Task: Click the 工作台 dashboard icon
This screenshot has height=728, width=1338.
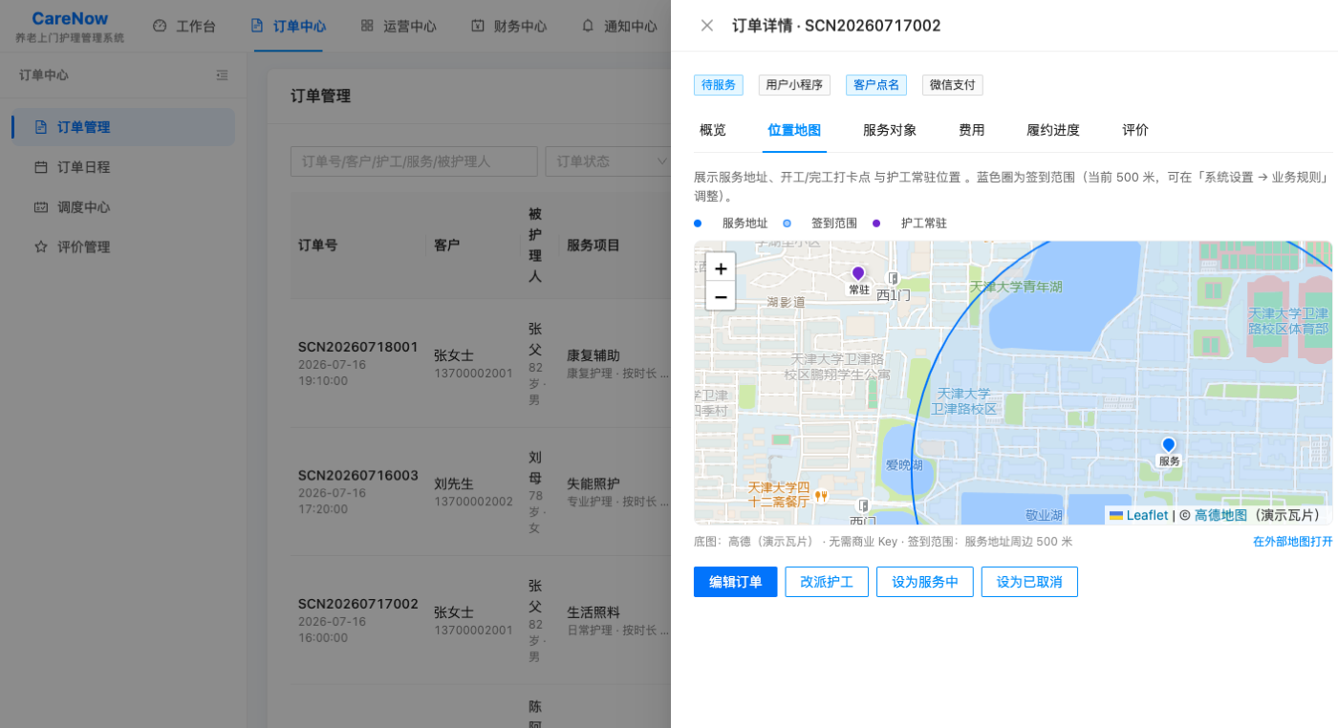Action: pyautogui.click(x=160, y=26)
